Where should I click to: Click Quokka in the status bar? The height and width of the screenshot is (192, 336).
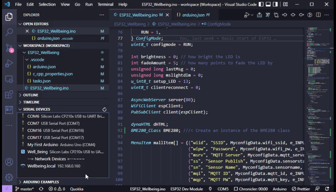(x=77, y=189)
